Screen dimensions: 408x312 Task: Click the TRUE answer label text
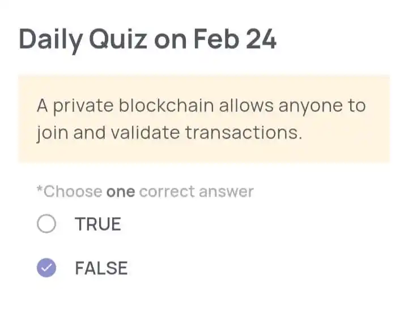(x=98, y=224)
